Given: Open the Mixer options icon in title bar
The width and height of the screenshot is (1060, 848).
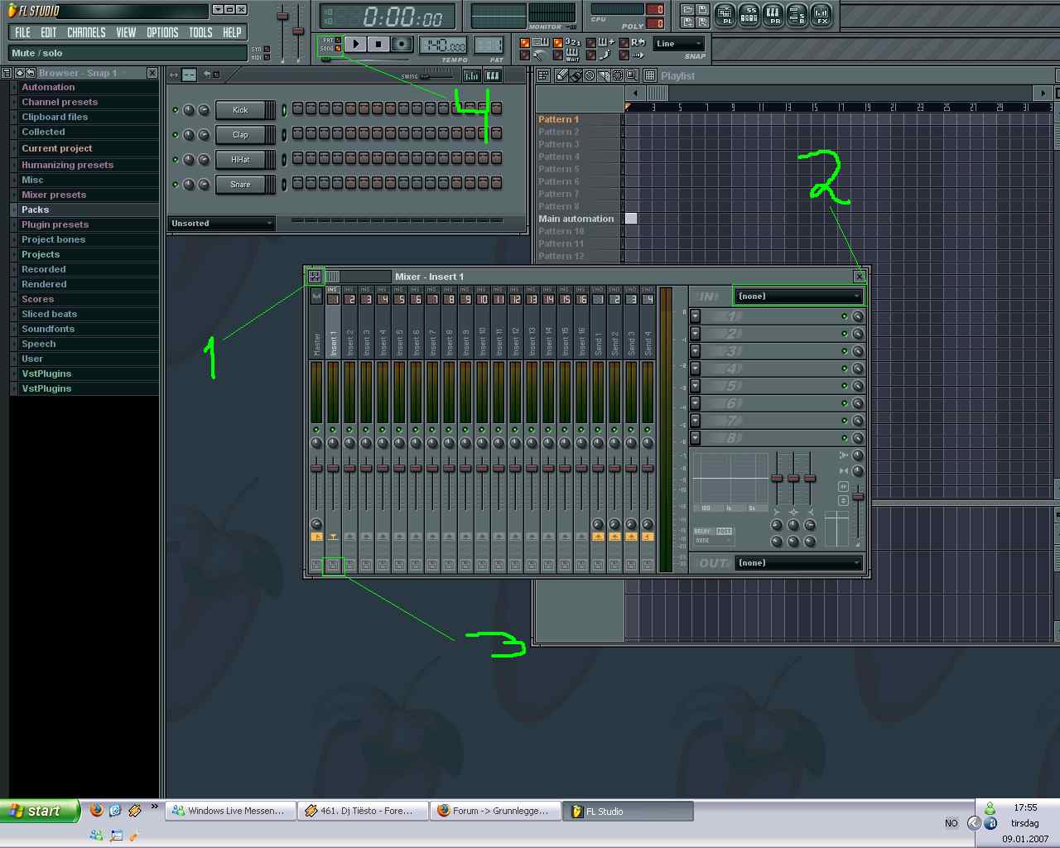Looking at the screenshot, I should pyautogui.click(x=315, y=277).
